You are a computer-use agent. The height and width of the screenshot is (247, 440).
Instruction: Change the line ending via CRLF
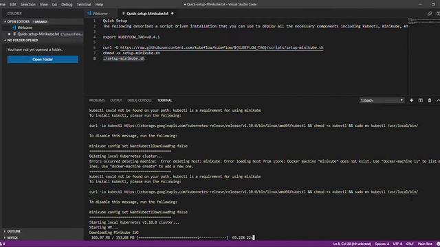[x=410, y=244]
